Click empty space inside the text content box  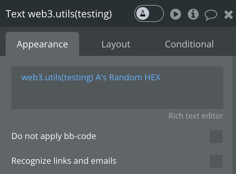pos(117,97)
